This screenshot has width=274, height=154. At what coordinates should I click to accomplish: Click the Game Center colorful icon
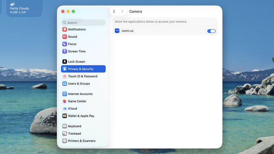pos(65,101)
